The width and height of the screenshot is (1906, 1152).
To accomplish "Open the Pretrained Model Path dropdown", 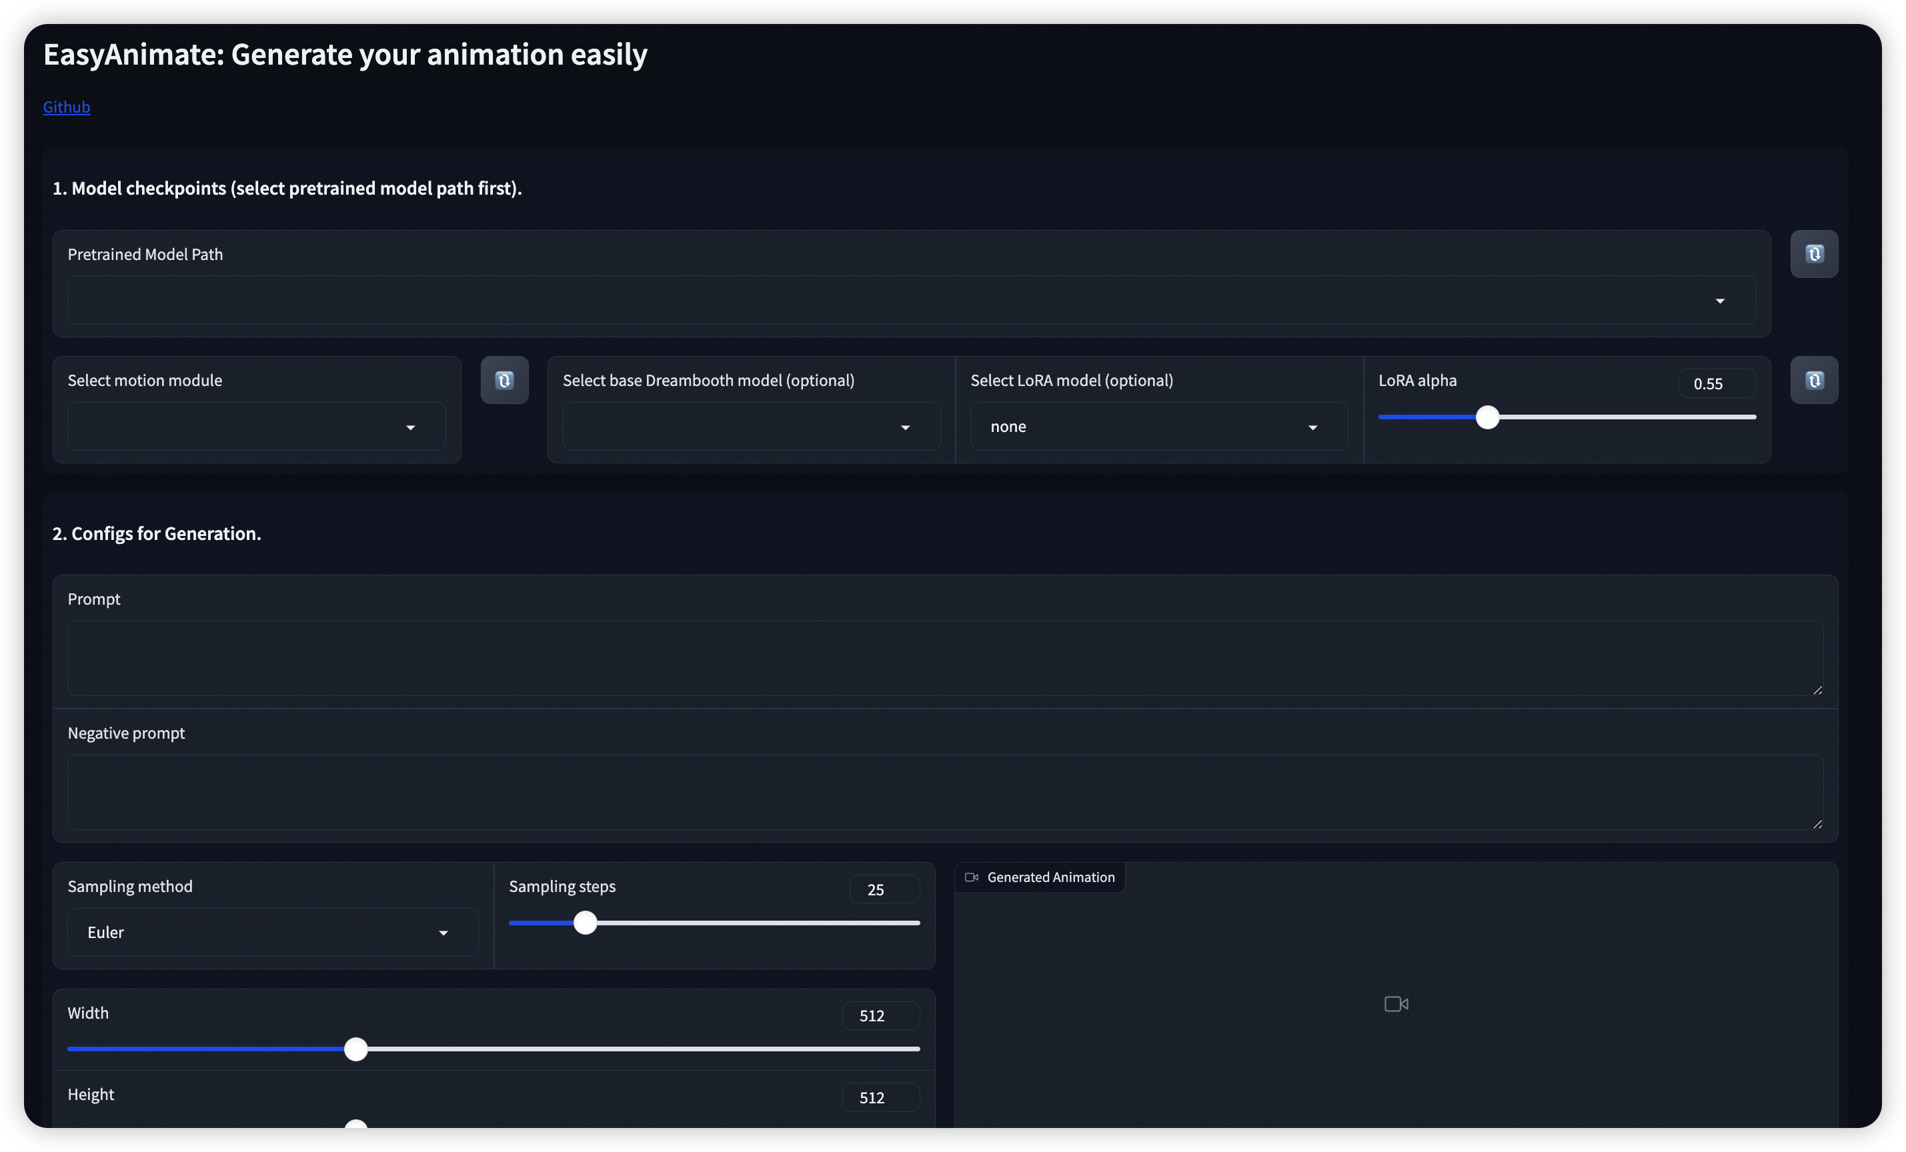I will 911,300.
